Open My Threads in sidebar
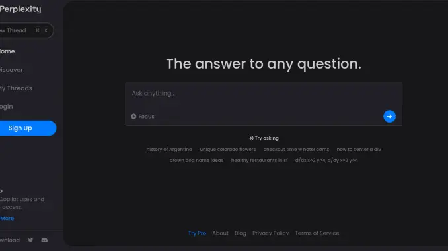This screenshot has width=448, height=251. coord(16,88)
